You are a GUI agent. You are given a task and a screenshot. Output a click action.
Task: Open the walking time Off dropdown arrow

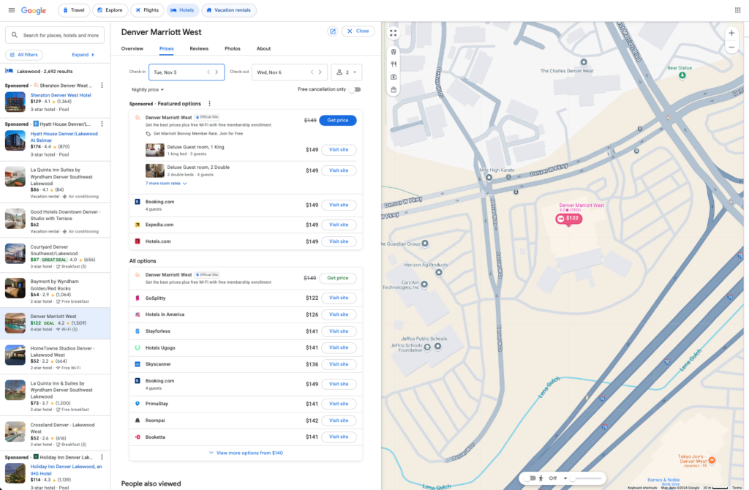point(565,478)
